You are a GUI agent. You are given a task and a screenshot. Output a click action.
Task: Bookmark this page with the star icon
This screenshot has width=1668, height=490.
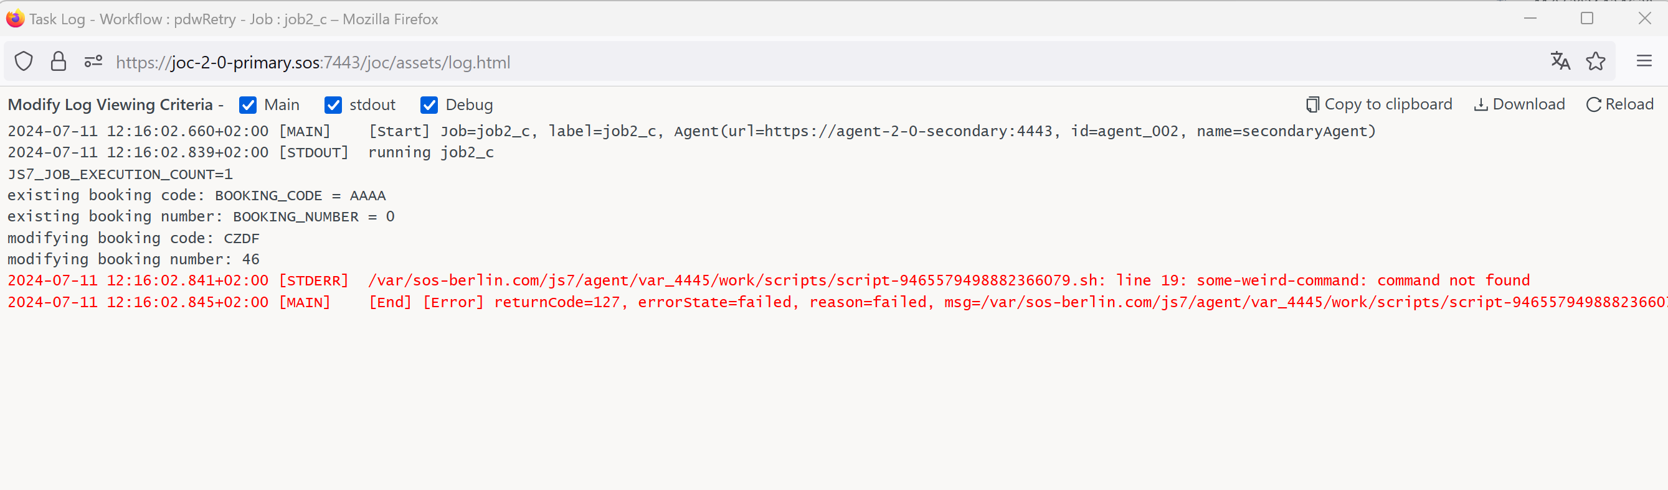click(x=1596, y=62)
